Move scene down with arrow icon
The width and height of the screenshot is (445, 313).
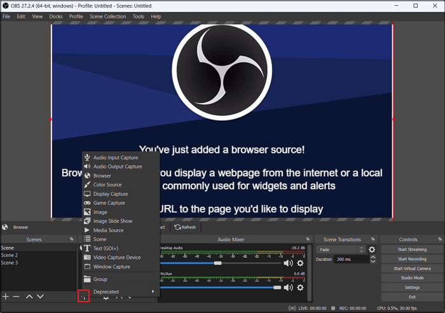click(x=40, y=296)
